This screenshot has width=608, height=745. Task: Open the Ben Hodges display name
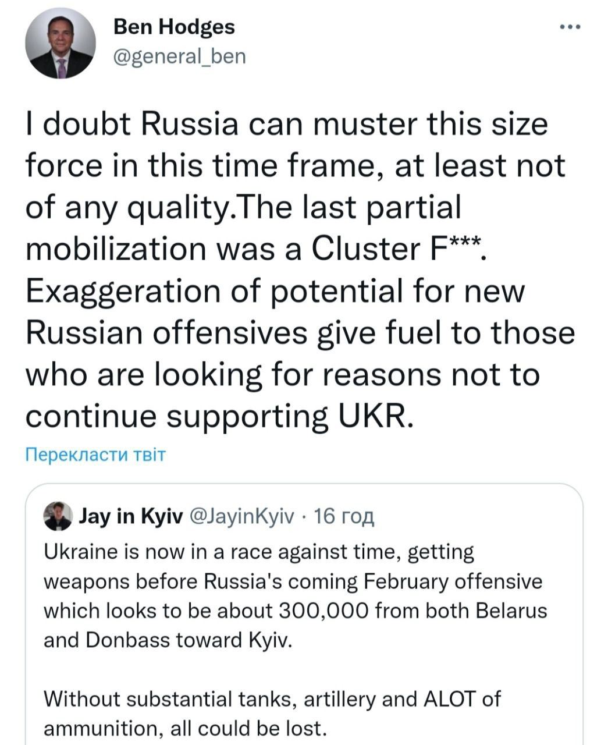(x=174, y=27)
